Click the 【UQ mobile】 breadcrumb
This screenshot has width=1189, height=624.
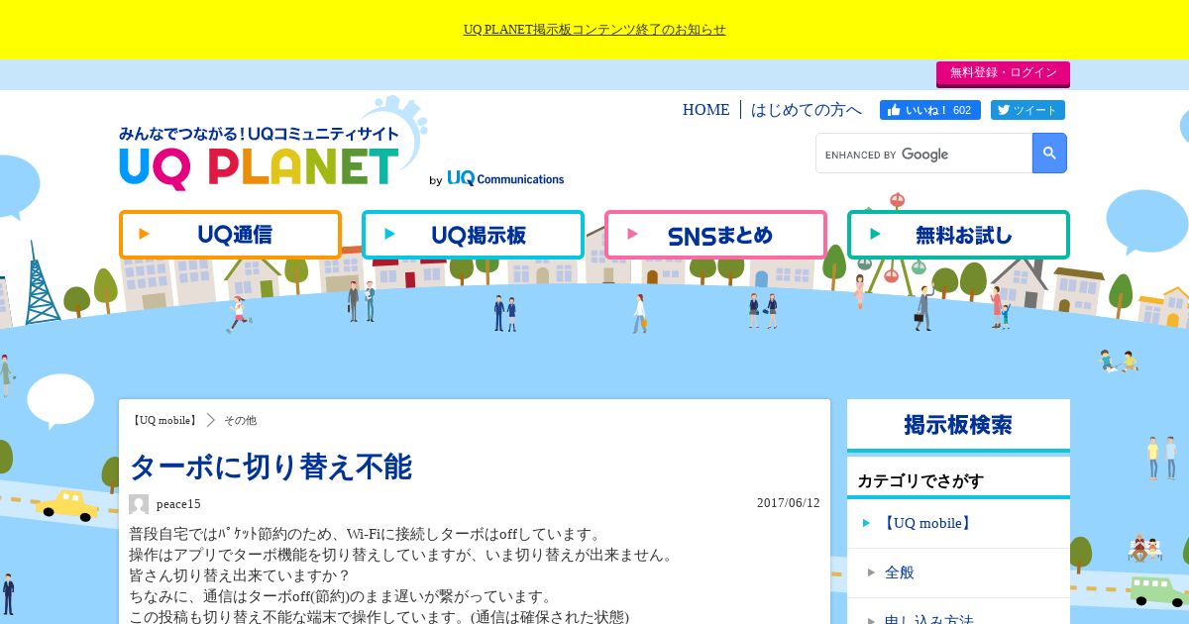point(164,420)
